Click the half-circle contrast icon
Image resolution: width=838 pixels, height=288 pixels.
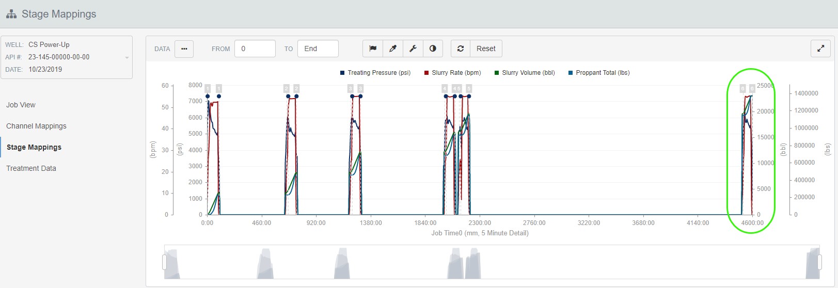[433, 49]
